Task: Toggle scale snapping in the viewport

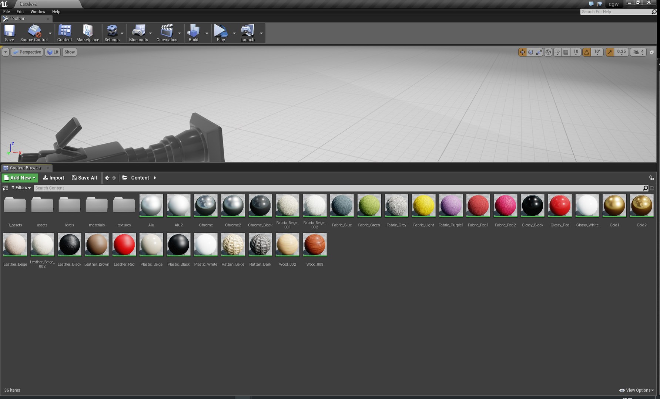Action: (610, 52)
